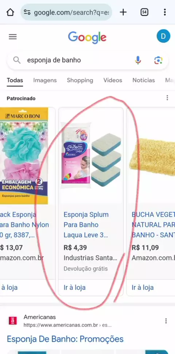Open Google hamburger menu

pyautogui.click(x=13, y=37)
